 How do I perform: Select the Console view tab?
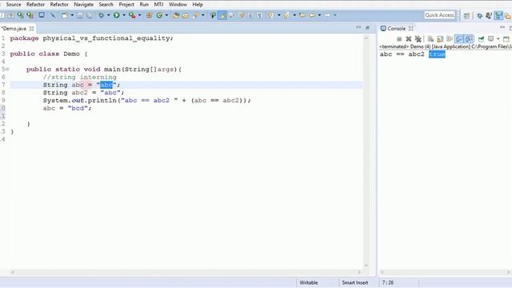pyautogui.click(x=396, y=29)
